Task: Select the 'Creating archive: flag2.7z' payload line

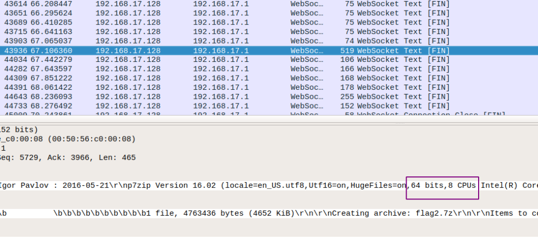Action: (263, 214)
